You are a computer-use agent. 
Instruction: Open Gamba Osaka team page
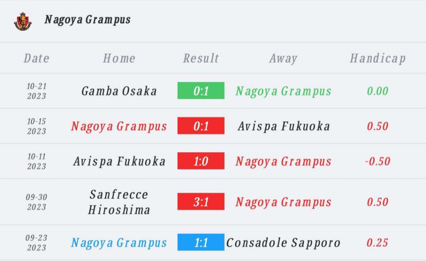(119, 91)
